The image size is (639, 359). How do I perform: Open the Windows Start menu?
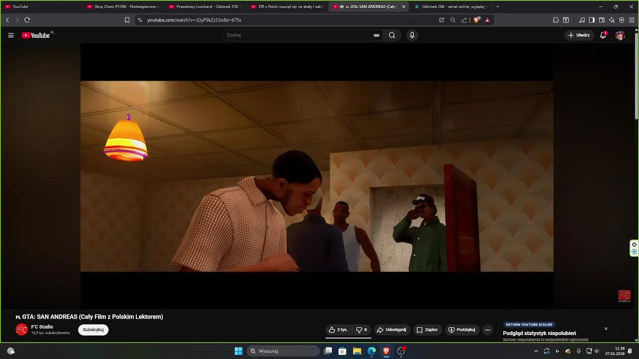[x=239, y=351]
